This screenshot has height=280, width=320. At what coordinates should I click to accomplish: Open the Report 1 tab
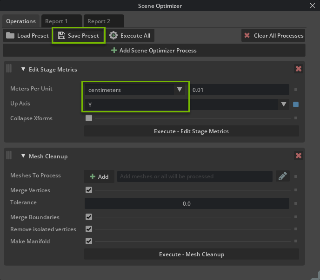coord(61,21)
